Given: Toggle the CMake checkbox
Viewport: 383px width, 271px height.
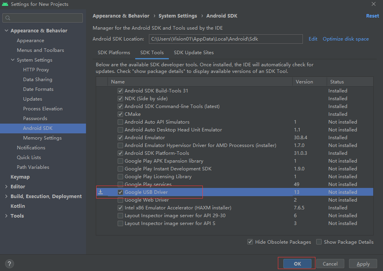Looking at the screenshot, I should pos(120,114).
